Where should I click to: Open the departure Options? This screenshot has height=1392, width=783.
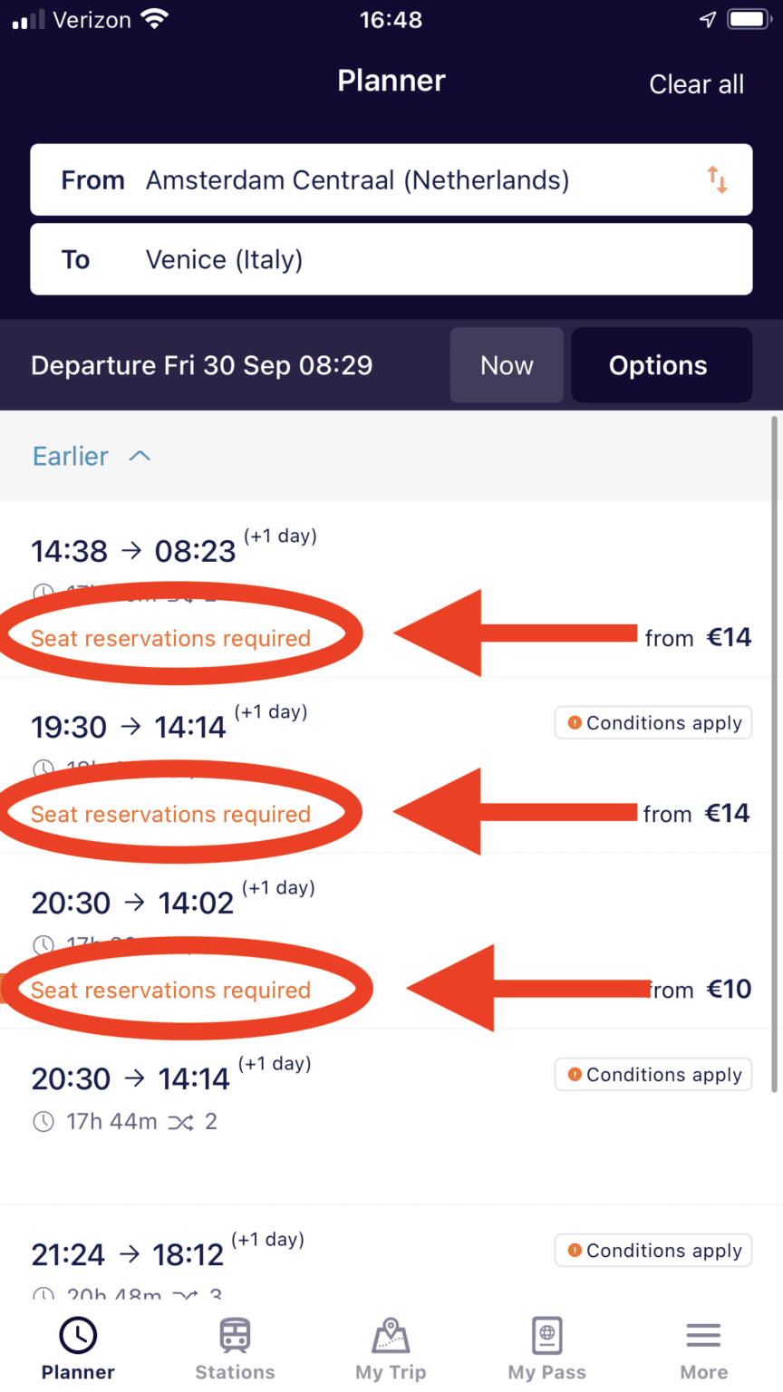pos(659,364)
